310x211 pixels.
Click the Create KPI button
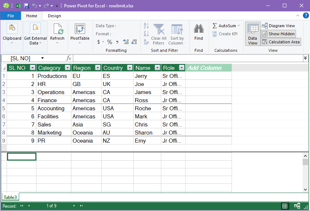(225, 34)
